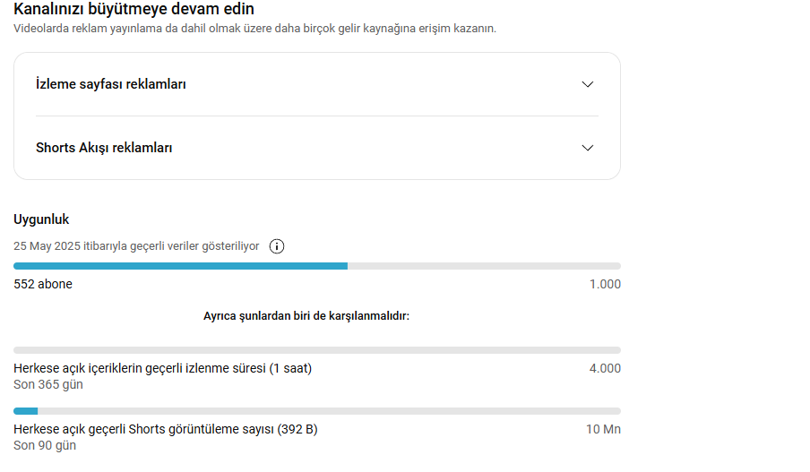Click the 25 May 2025 data notice text

pyautogui.click(x=136, y=246)
